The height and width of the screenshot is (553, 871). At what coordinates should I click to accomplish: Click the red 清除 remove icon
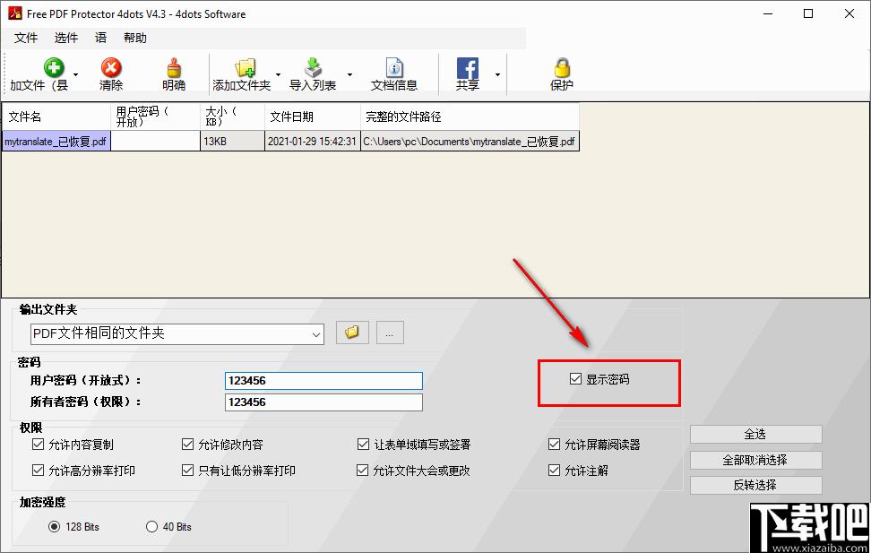coord(111,68)
